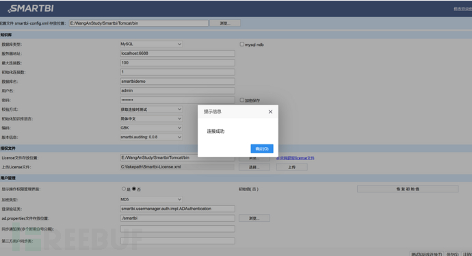Tick the 加密保存 checkbox beside password
The height and width of the screenshot is (256, 472).
pyautogui.click(x=241, y=100)
